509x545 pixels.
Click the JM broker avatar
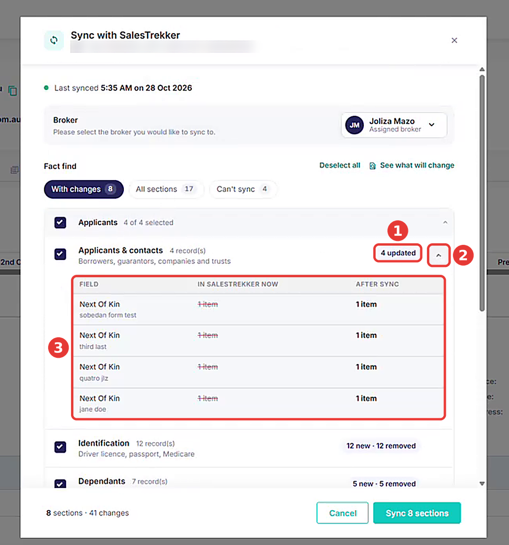point(354,125)
